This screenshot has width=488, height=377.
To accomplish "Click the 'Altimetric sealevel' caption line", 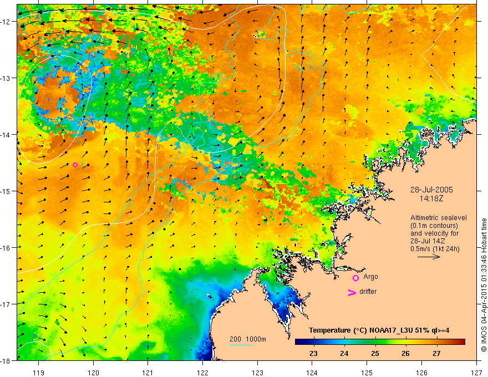I will (439, 218).
